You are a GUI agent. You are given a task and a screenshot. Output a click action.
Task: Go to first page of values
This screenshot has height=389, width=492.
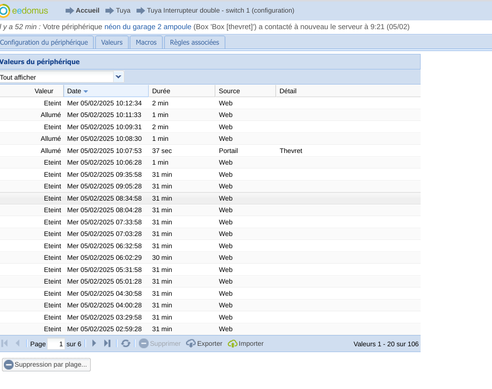pyautogui.click(x=5, y=343)
